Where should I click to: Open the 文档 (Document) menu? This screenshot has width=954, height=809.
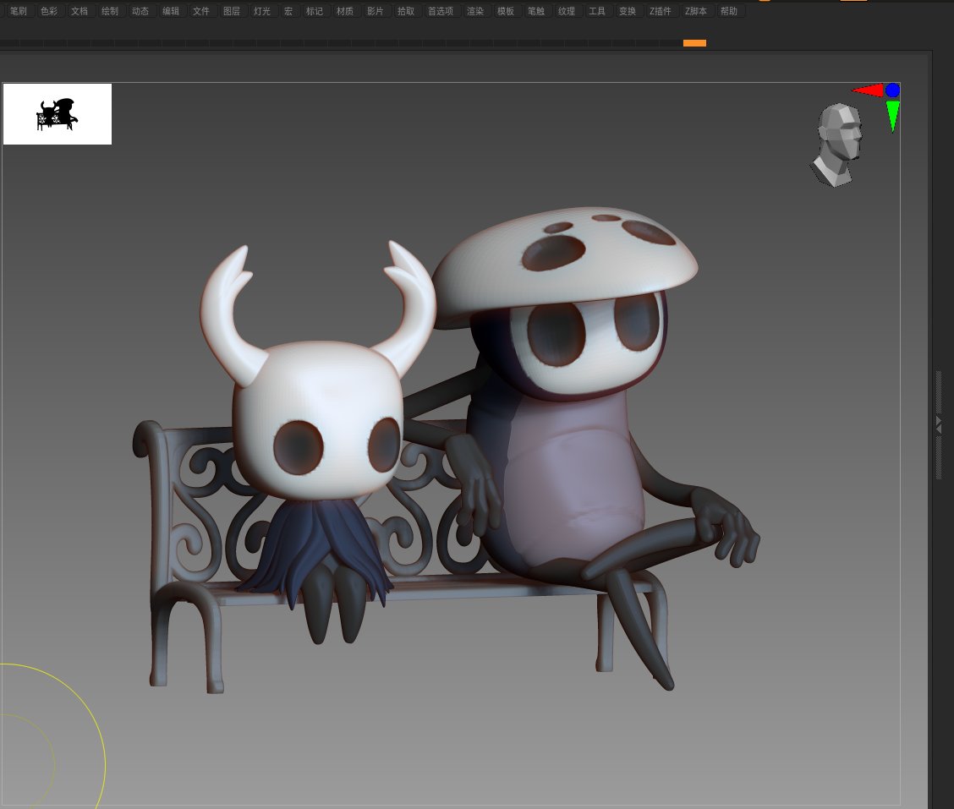click(x=79, y=11)
